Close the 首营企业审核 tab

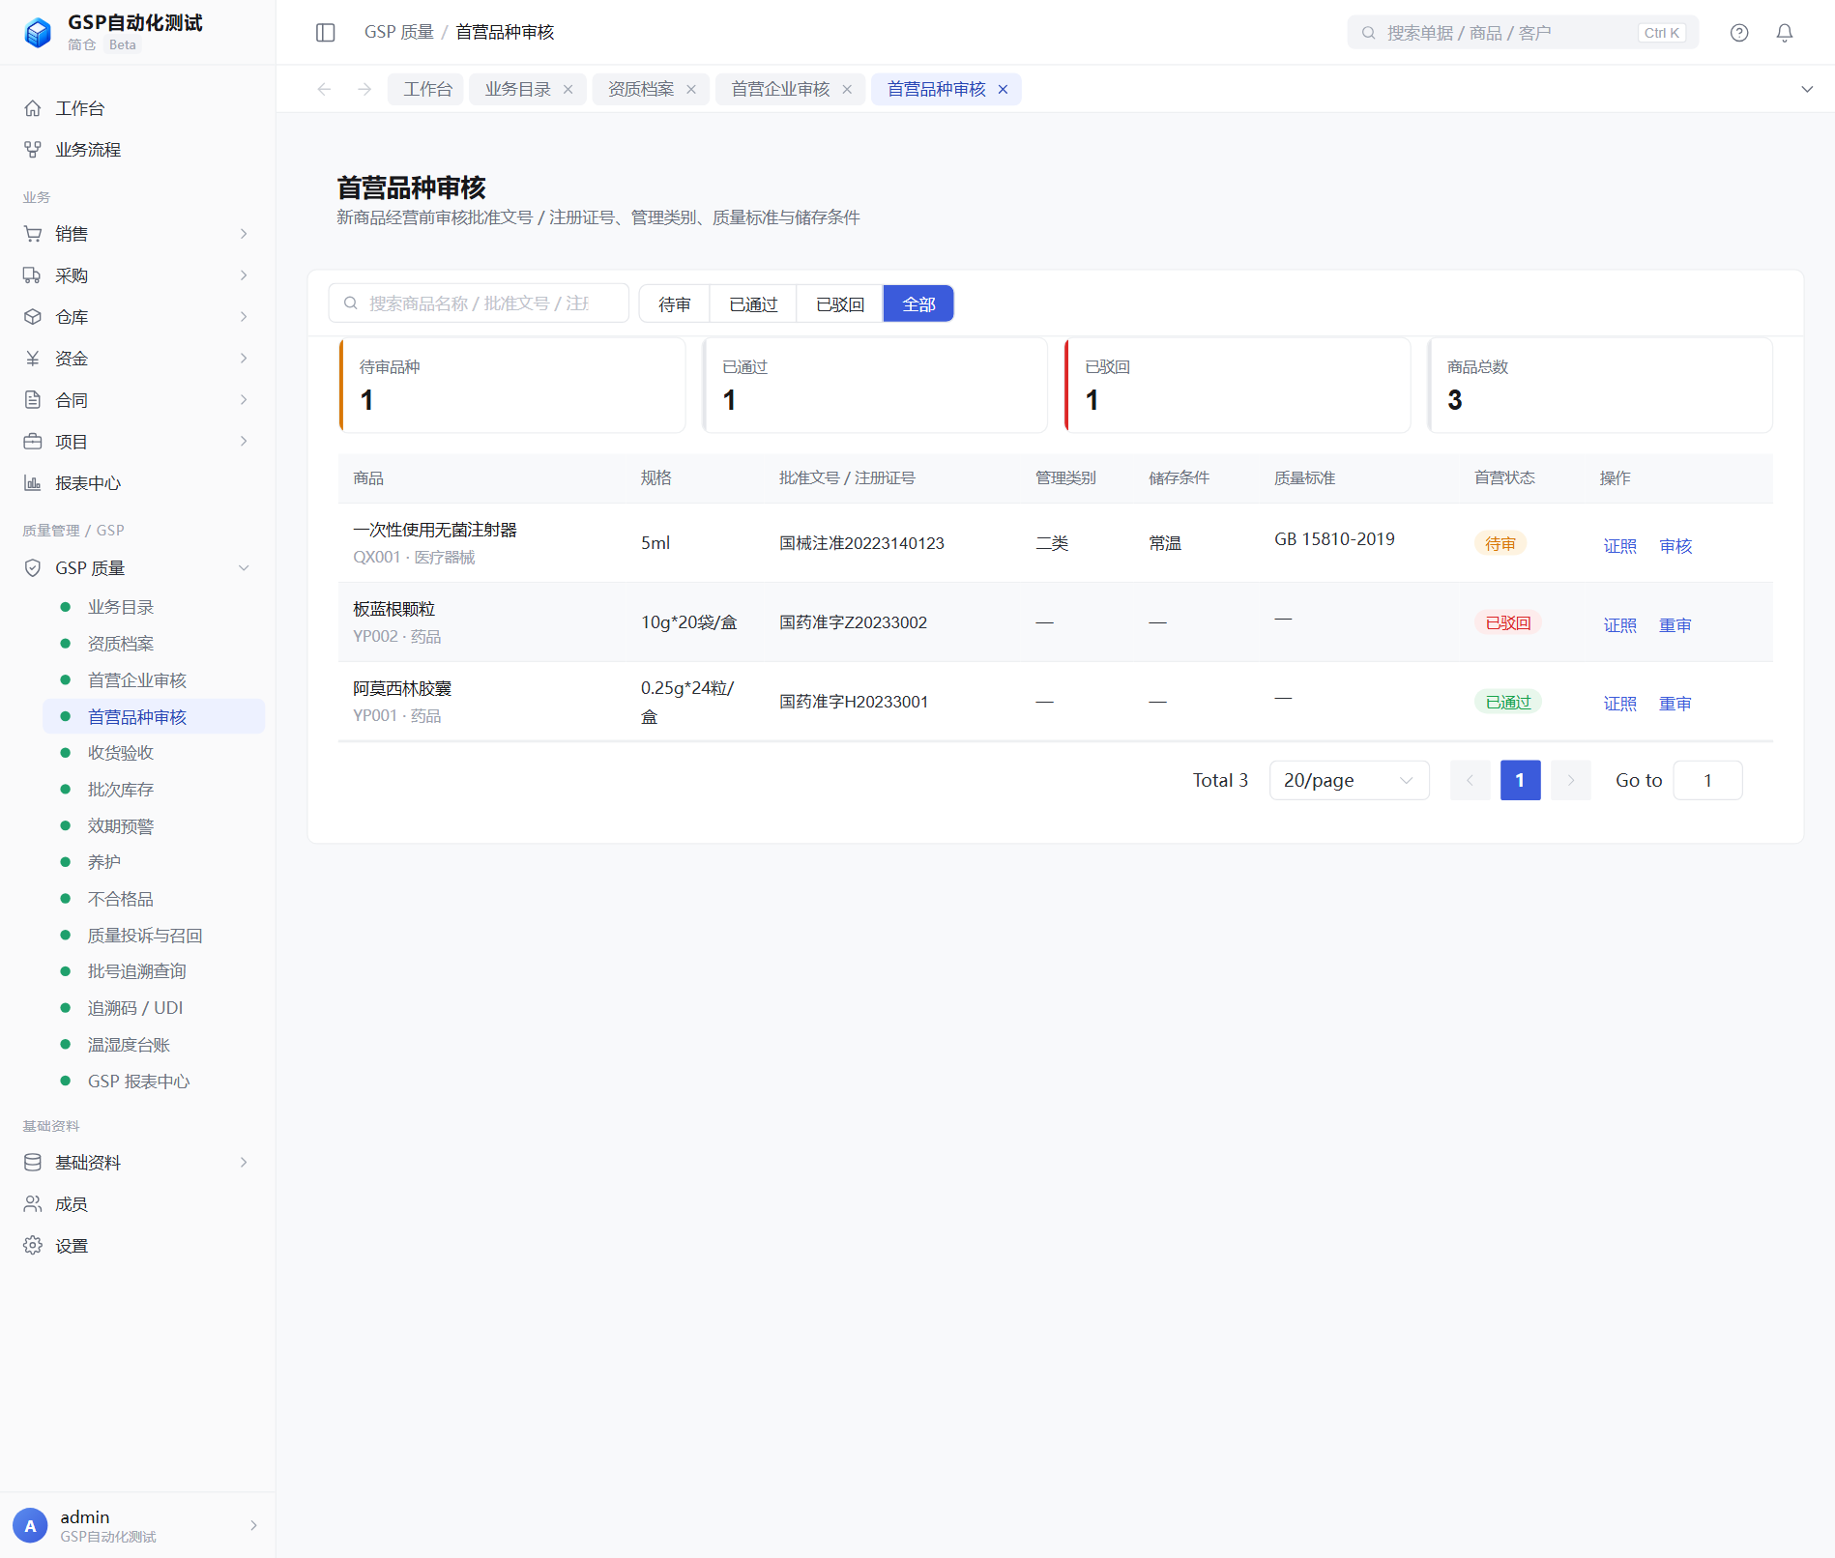pos(847,89)
